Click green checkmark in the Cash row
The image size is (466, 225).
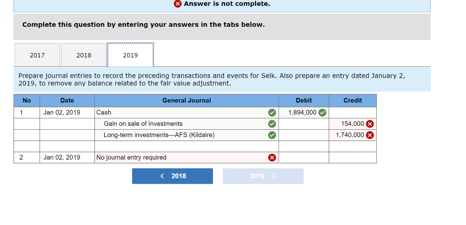(272, 112)
